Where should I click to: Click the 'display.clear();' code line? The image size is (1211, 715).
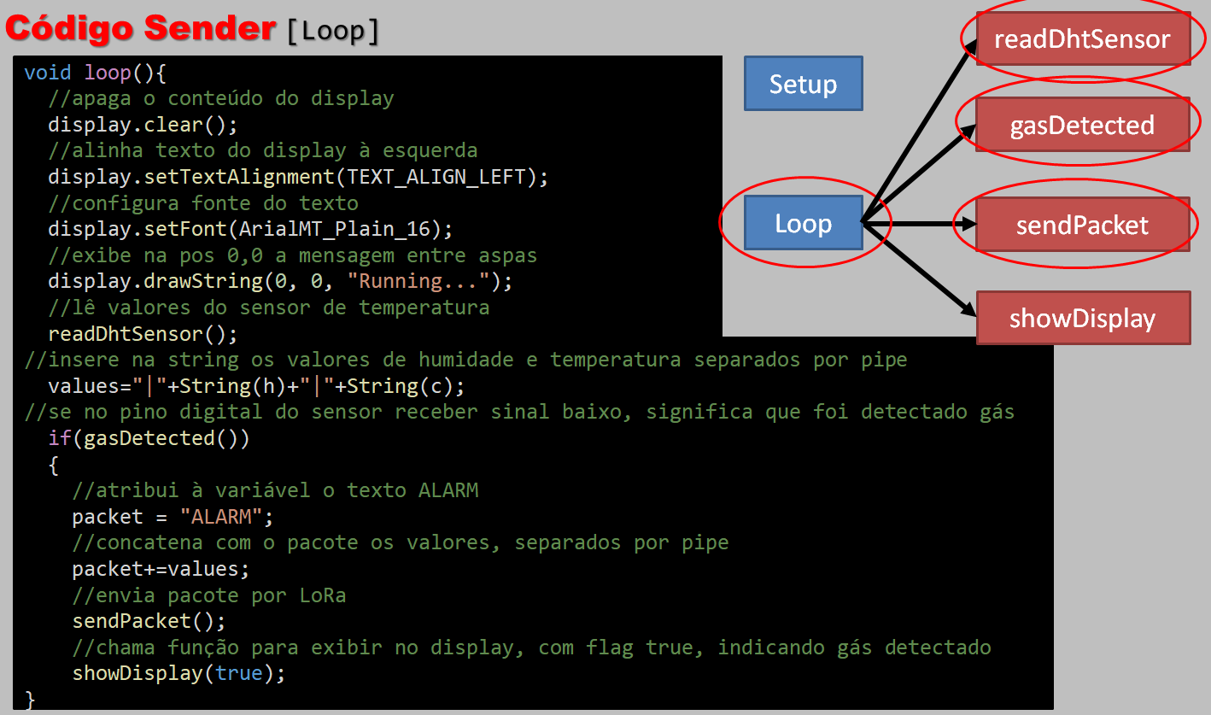point(143,125)
